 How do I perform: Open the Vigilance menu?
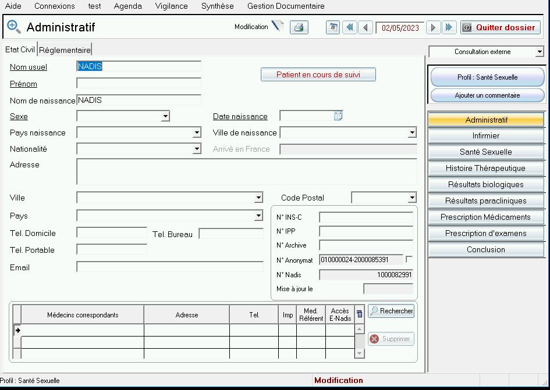pyautogui.click(x=171, y=6)
